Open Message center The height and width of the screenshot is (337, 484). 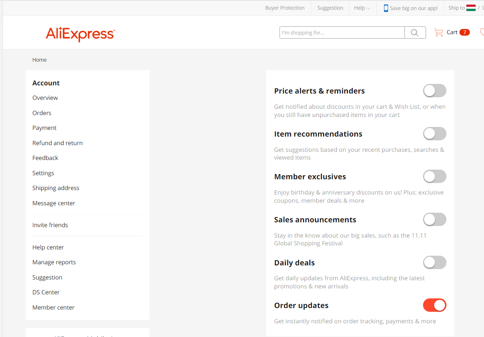[54, 203]
